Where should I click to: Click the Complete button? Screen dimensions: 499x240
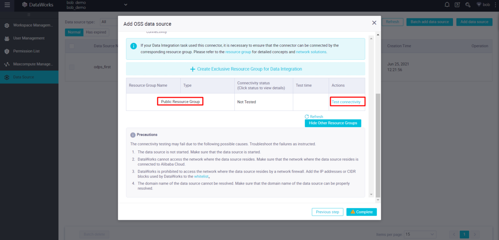click(362, 212)
